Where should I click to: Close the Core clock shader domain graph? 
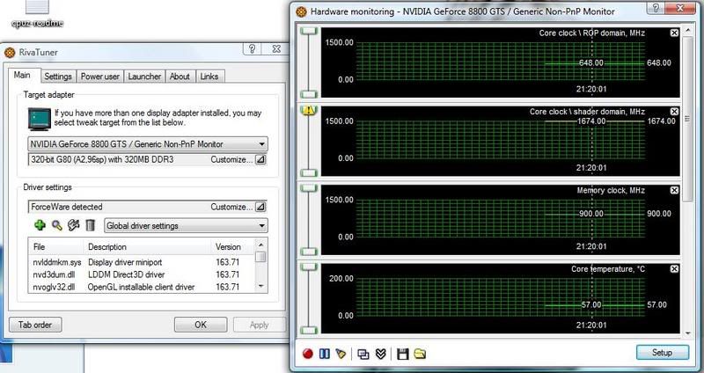[674, 112]
